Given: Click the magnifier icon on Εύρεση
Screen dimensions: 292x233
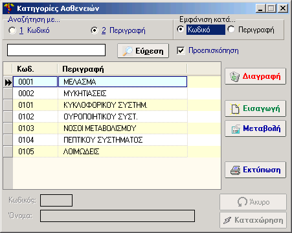Looking at the screenshot, I should pos(128,51).
